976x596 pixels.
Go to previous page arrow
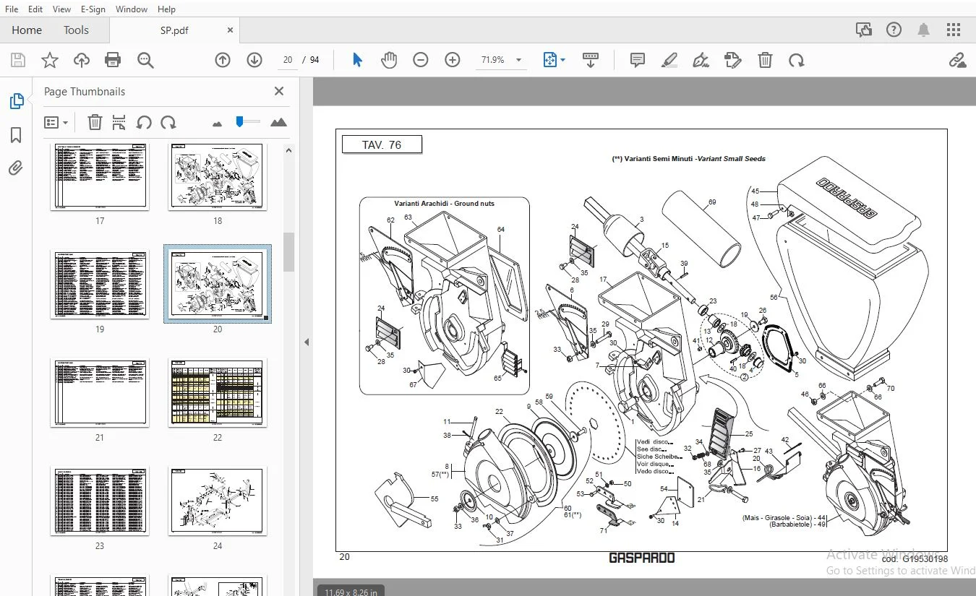point(223,60)
